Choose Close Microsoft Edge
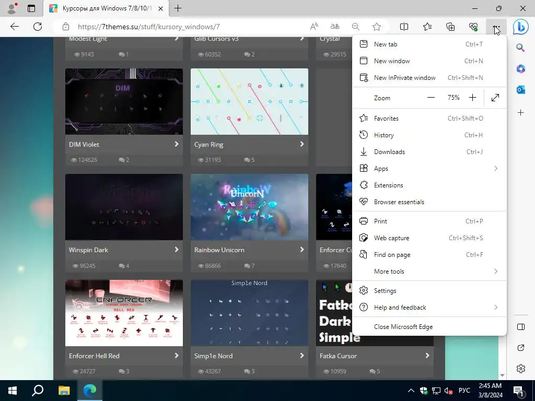Image resolution: width=535 pixels, height=401 pixels. tap(429, 327)
